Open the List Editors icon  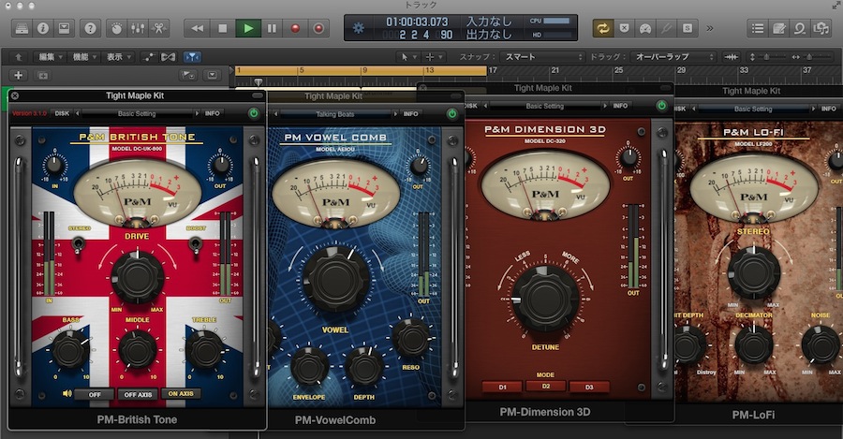pyautogui.click(x=758, y=28)
